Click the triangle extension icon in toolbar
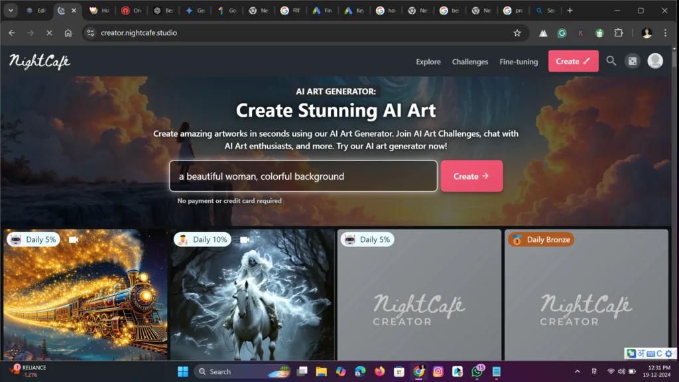 543,33
